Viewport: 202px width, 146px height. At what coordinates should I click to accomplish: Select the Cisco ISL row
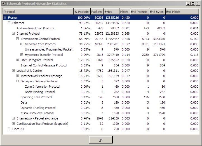point(101,129)
